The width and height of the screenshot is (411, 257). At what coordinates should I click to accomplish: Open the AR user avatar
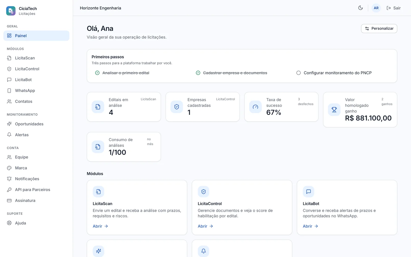click(376, 8)
